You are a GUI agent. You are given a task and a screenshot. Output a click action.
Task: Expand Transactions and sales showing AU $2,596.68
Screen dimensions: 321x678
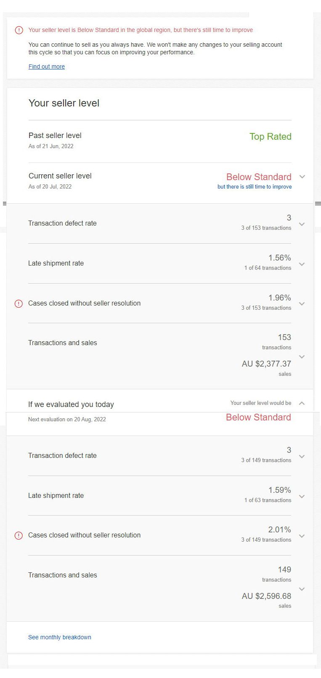click(x=302, y=589)
